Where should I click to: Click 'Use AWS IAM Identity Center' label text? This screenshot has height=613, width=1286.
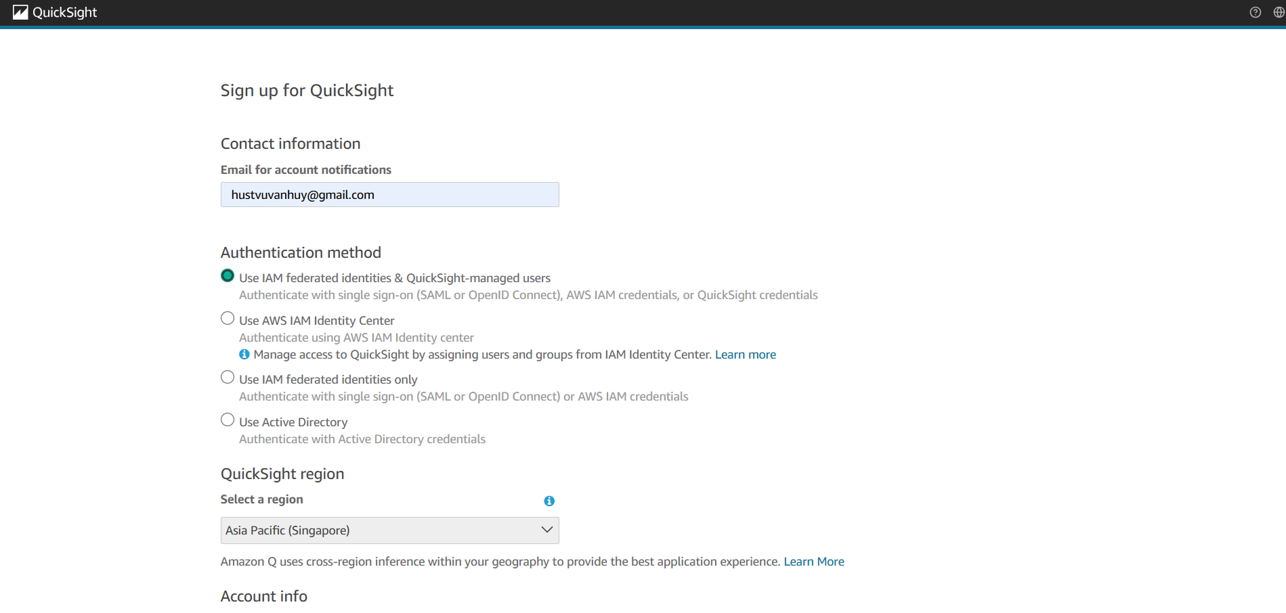[x=316, y=321]
